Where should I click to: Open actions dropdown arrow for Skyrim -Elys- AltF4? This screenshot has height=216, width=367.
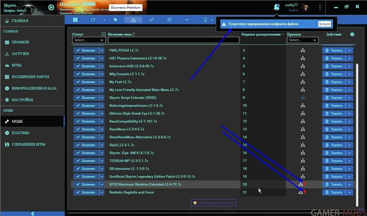point(349,153)
